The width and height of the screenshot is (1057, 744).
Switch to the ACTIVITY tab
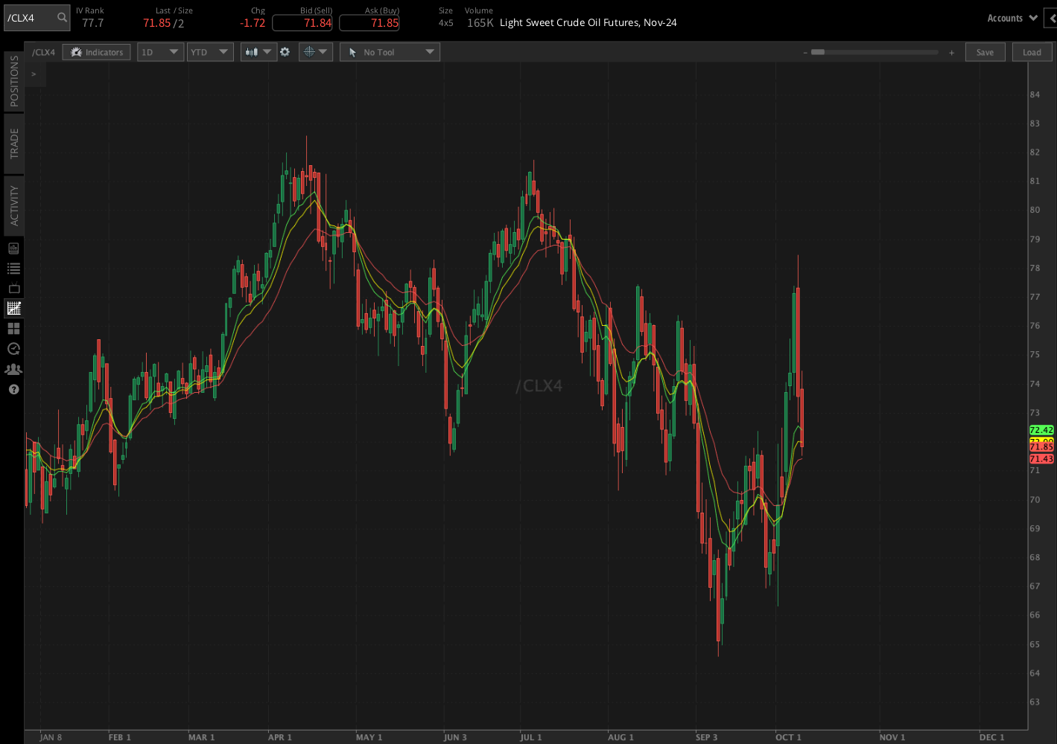(x=13, y=205)
